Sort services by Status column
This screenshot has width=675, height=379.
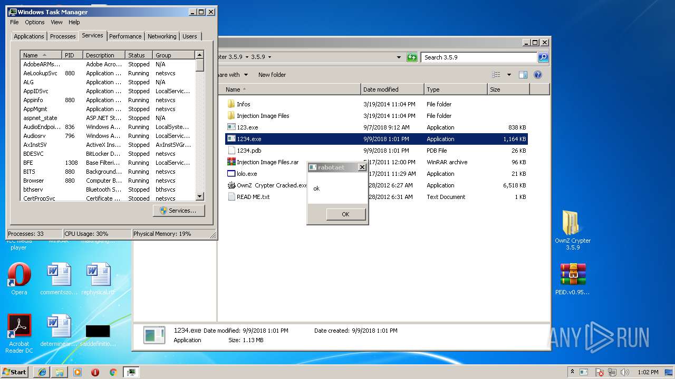click(x=139, y=55)
